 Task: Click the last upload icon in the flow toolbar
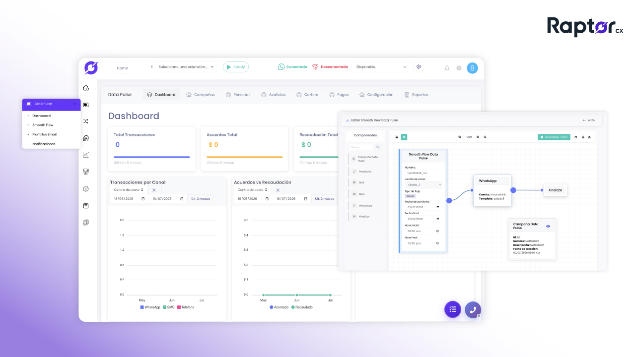point(589,137)
